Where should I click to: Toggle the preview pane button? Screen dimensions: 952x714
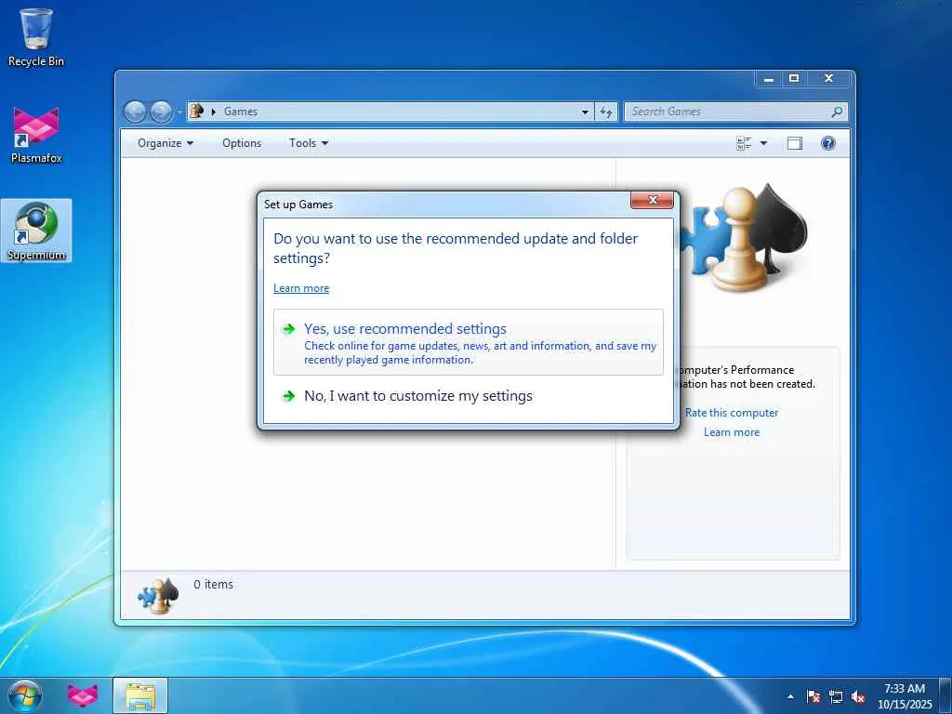795,143
